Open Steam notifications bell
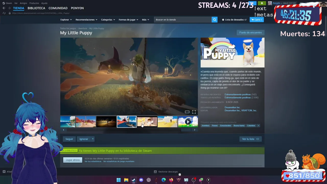This screenshot has width=327, height=184. (262, 3)
